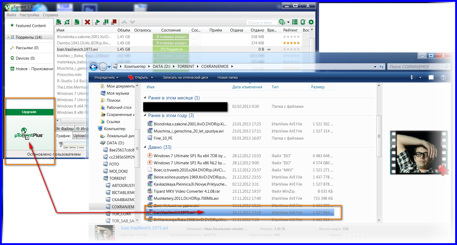457x245 pixels.
Task: Click the change view icon in Explorer
Action: click(413, 77)
